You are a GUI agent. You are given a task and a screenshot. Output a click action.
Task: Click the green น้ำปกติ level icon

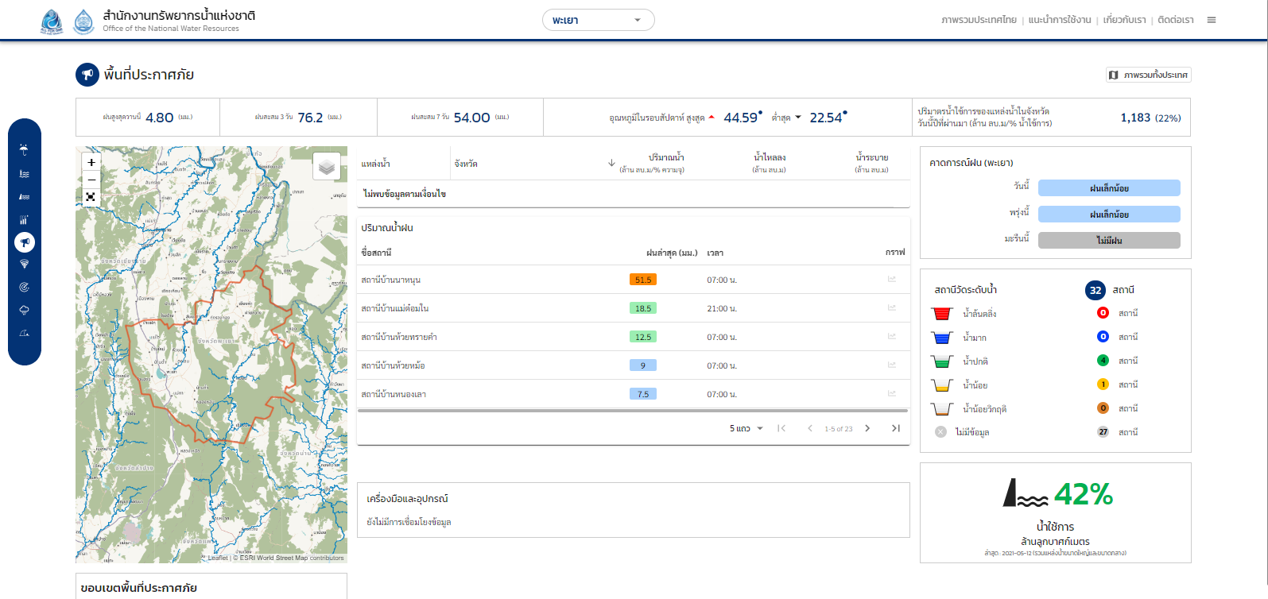pyautogui.click(x=941, y=361)
